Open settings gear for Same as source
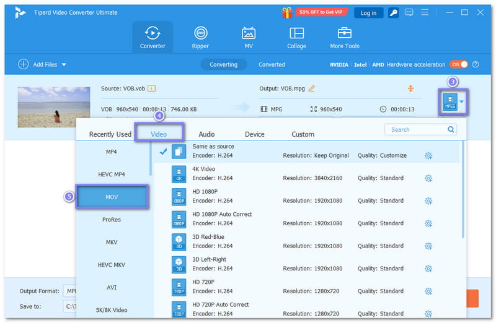 (428, 156)
